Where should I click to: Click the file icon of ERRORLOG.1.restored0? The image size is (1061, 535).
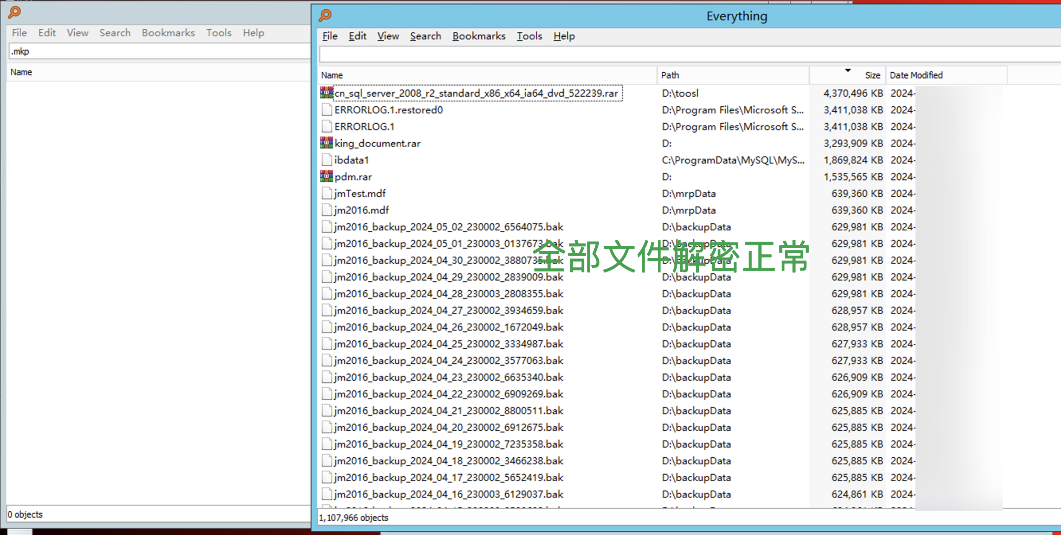[327, 109]
